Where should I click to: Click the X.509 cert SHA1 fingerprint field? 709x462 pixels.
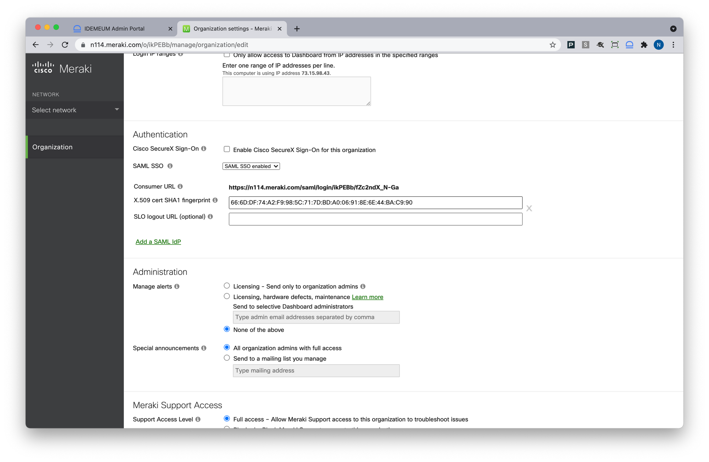pyautogui.click(x=375, y=203)
